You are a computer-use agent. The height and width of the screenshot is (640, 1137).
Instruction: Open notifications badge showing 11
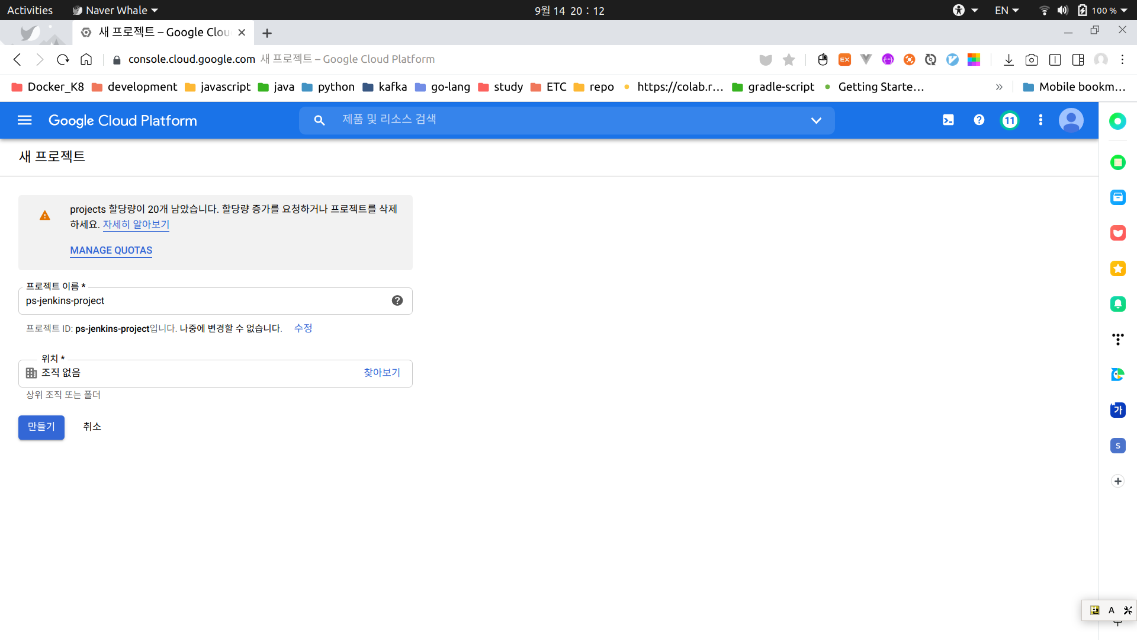point(1010,120)
